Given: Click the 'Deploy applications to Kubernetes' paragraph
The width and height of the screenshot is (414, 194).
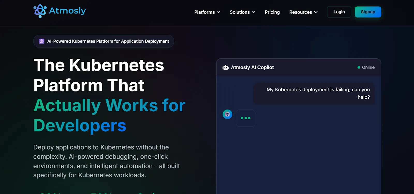Looking at the screenshot, I should click(x=107, y=161).
